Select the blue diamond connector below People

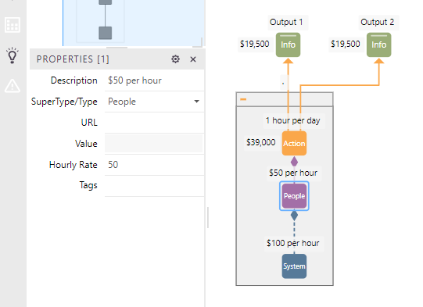(x=294, y=216)
